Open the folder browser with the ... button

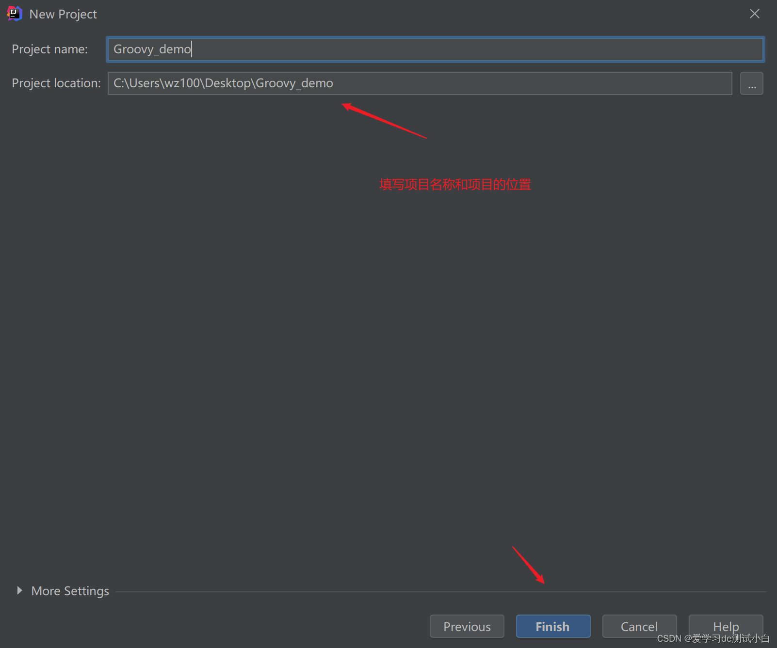(x=751, y=83)
